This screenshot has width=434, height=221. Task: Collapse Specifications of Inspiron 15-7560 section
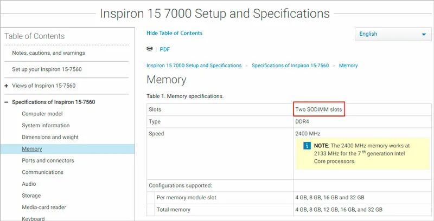(x=7, y=102)
